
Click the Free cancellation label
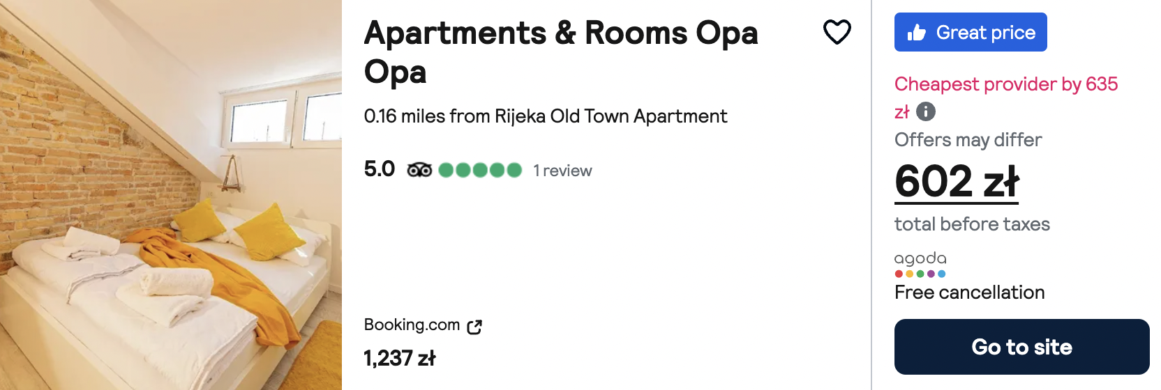(x=969, y=292)
